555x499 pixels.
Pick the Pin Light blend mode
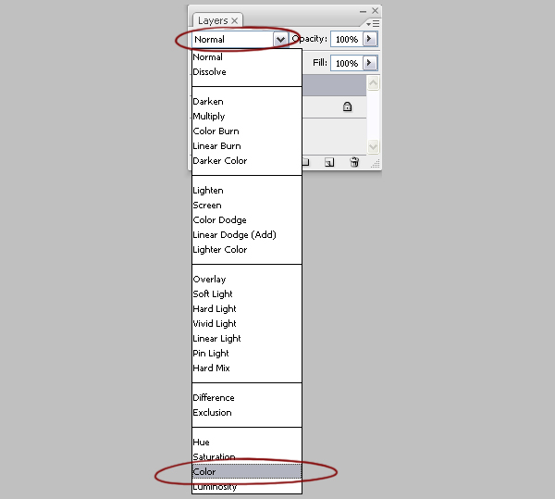(247, 354)
